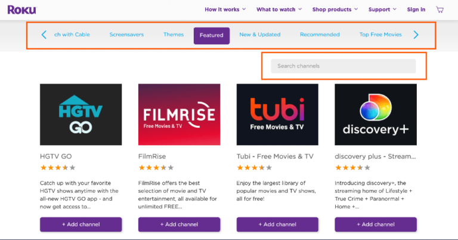Switch to the Themes tab
458x240 pixels.
coord(174,35)
